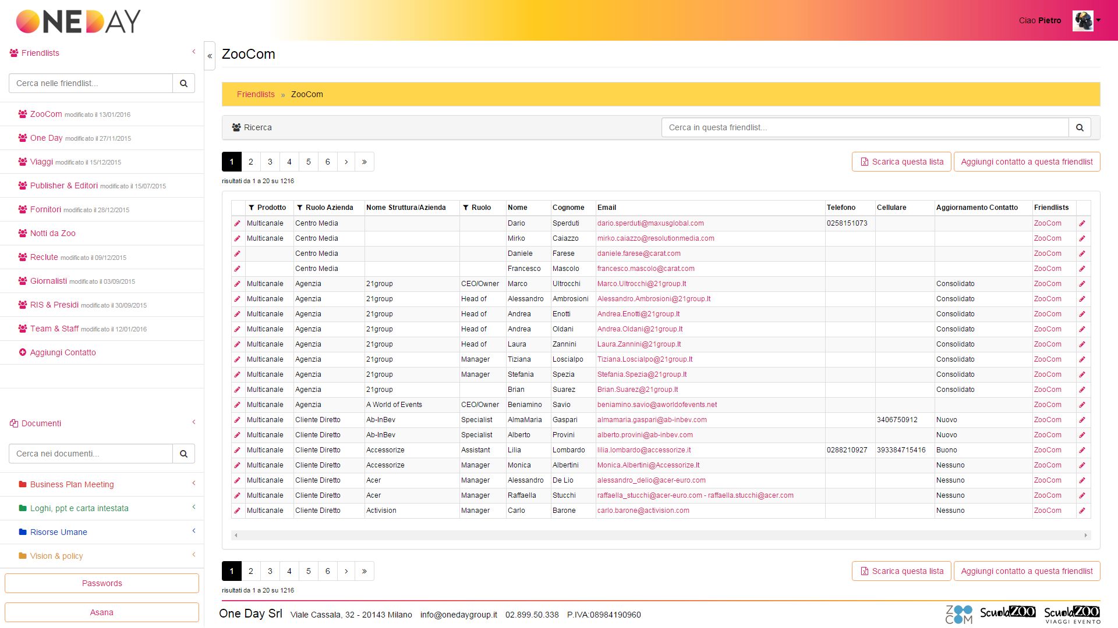Jump to last page in bottom pagination

365,571
